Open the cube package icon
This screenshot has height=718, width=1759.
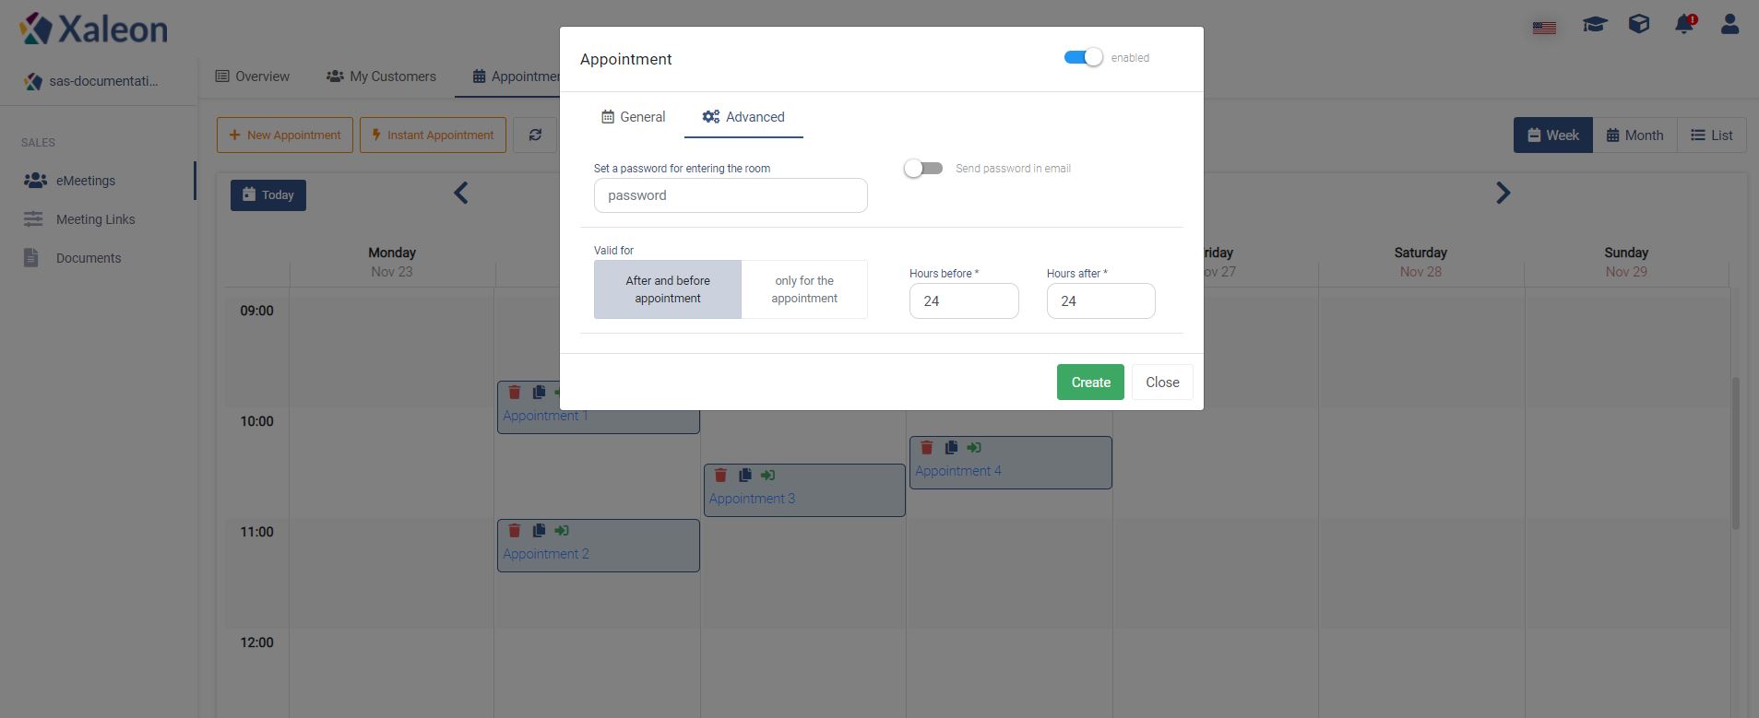[1639, 24]
